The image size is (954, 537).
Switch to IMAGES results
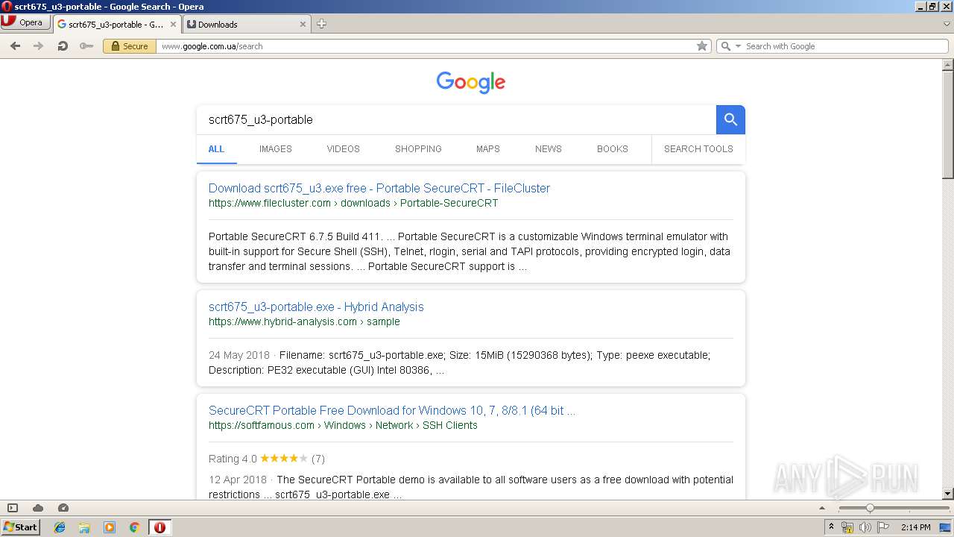click(x=276, y=149)
